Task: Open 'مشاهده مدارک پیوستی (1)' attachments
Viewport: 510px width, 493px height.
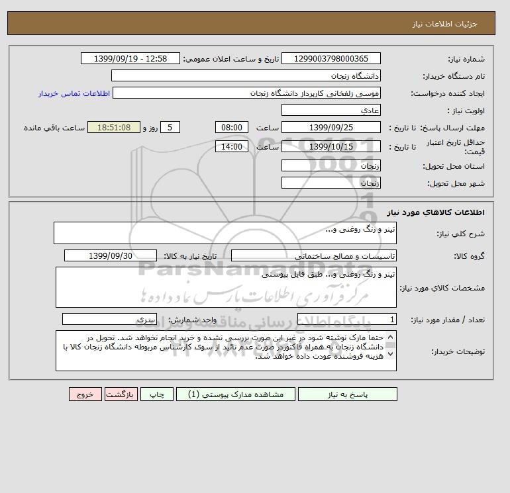Action: 236,394
